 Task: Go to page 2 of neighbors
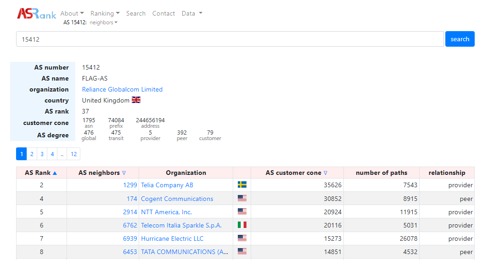point(32,154)
